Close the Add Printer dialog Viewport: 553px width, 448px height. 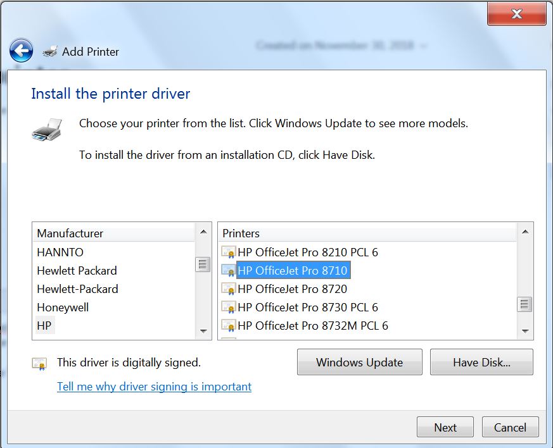point(517,14)
